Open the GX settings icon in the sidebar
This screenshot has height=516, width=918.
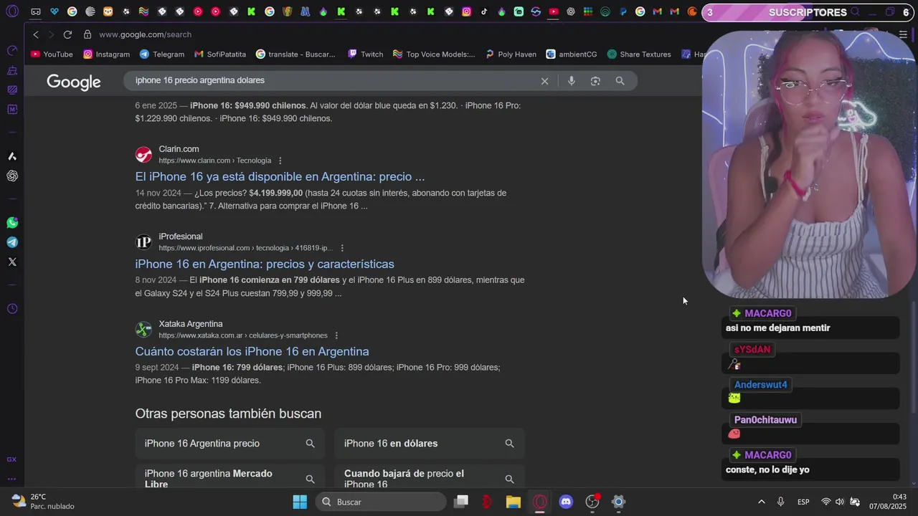click(x=11, y=459)
